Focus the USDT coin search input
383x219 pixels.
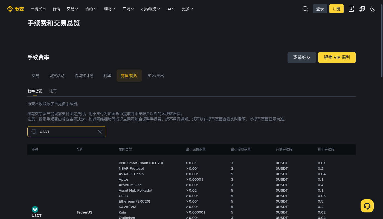tap(67, 132)
